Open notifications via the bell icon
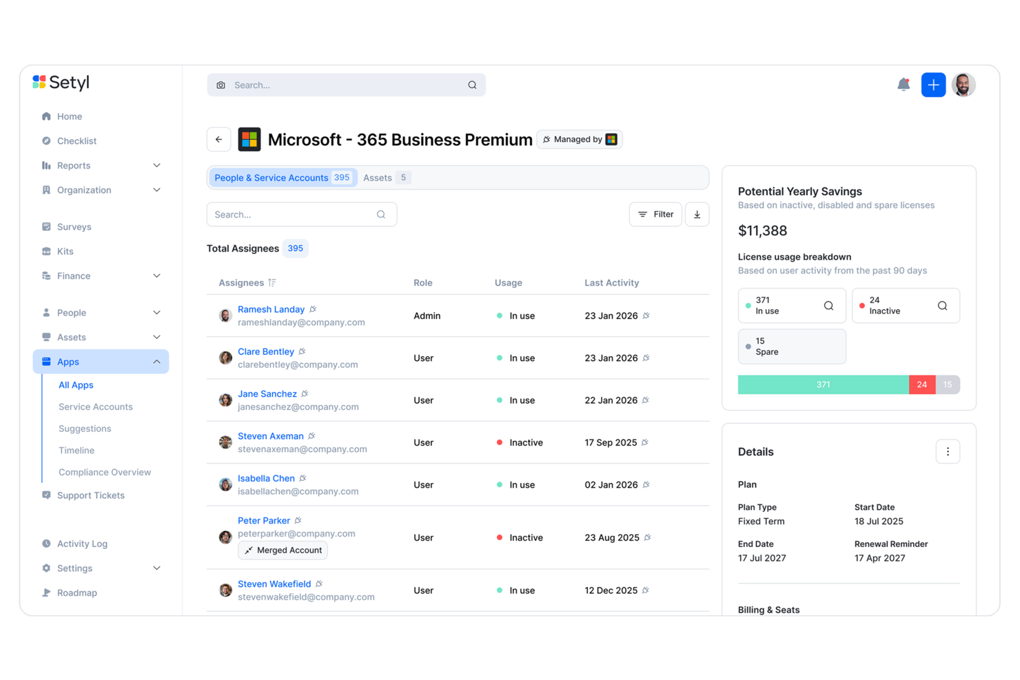This screenshot has width=1020, height=680. coord(904,85)
